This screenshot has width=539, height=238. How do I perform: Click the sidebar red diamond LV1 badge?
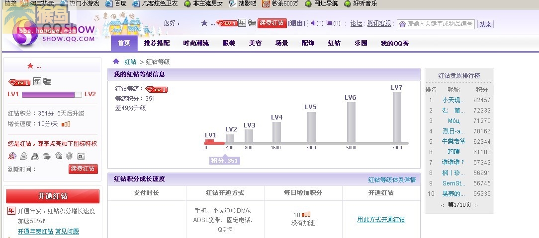point(19,82)
